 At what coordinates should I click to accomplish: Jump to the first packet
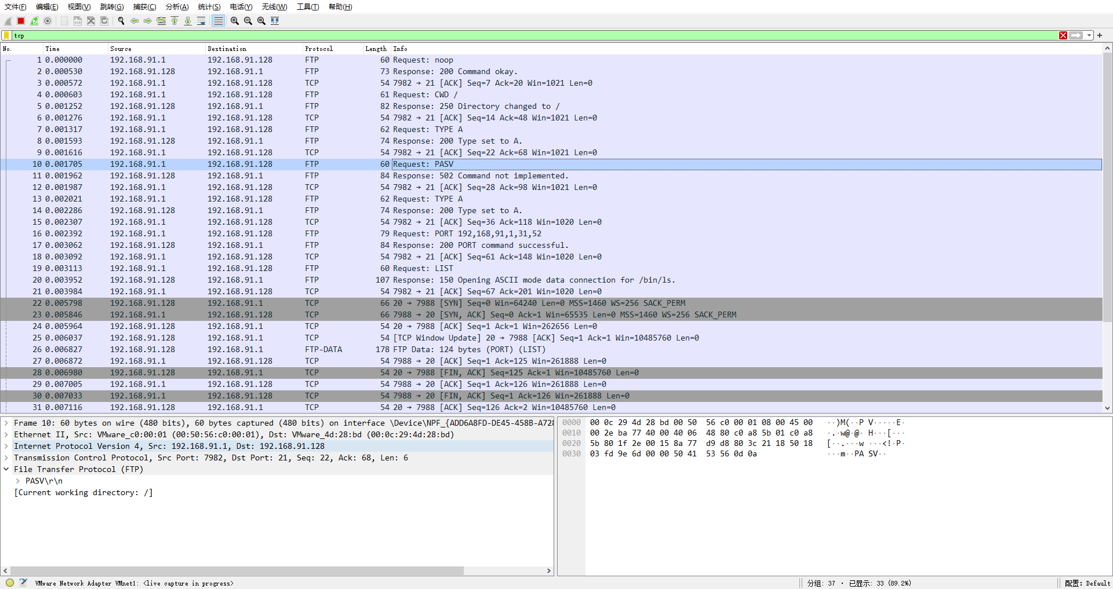pos(174,21)
